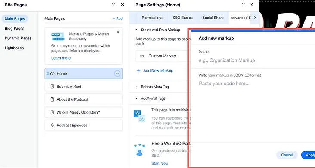Grab the Home page drag handle
The width and height of the screenshot is (315, 168).
[x=48, y=74]
